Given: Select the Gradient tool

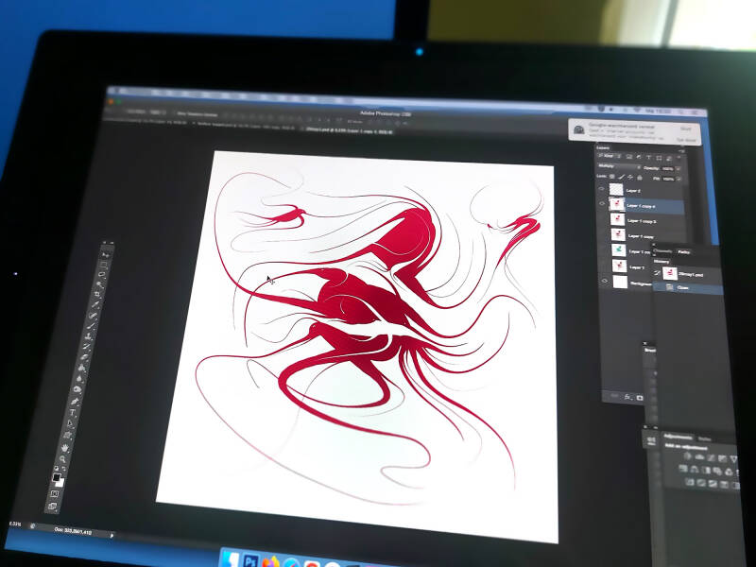Looking at the screenshot, I should (81, 368).
